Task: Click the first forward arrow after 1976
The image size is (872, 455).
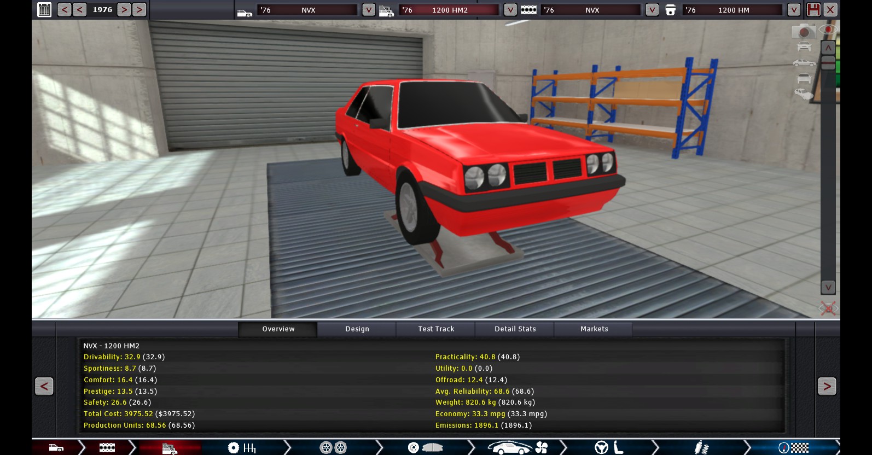Action: [124, 9]
